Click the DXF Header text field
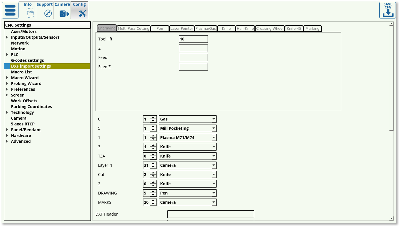The image size is (399, 226). [x=210, y=214]
